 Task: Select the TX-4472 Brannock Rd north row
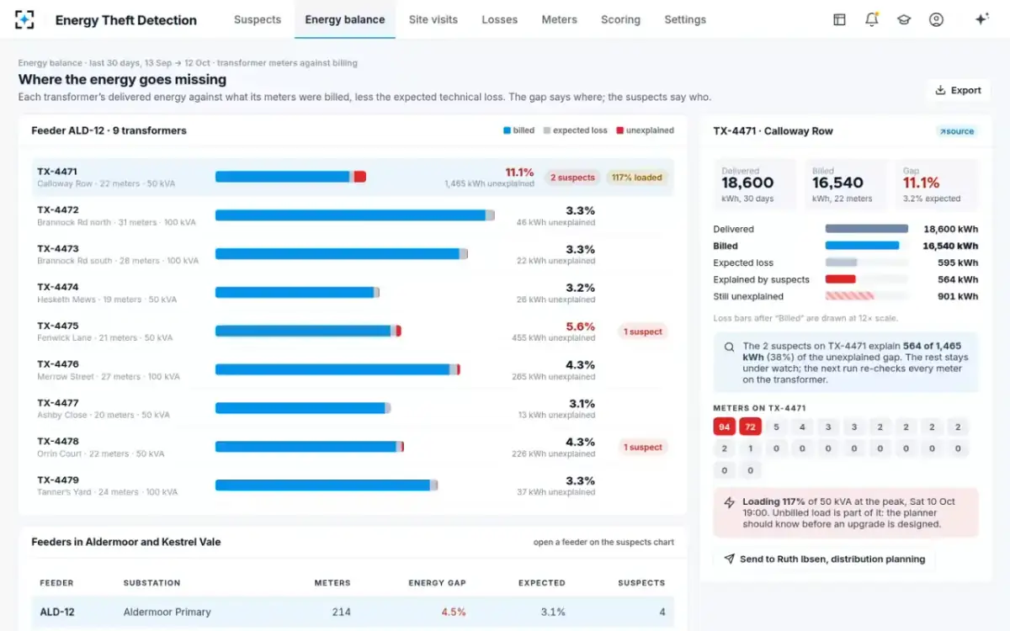(353, 216)
